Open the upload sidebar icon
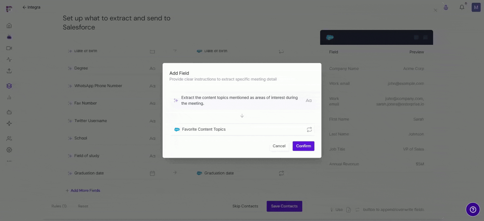 click(9, 71)
